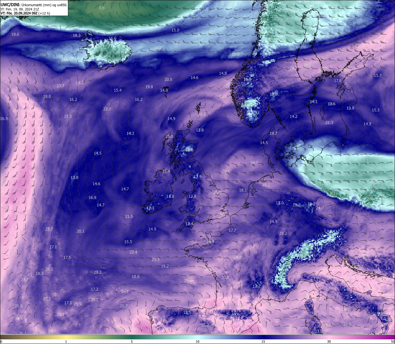Click the 24.2 value south of Iceland
Image resolution: width=395 pixels, height=344 pixels.
tap(80, 83)
